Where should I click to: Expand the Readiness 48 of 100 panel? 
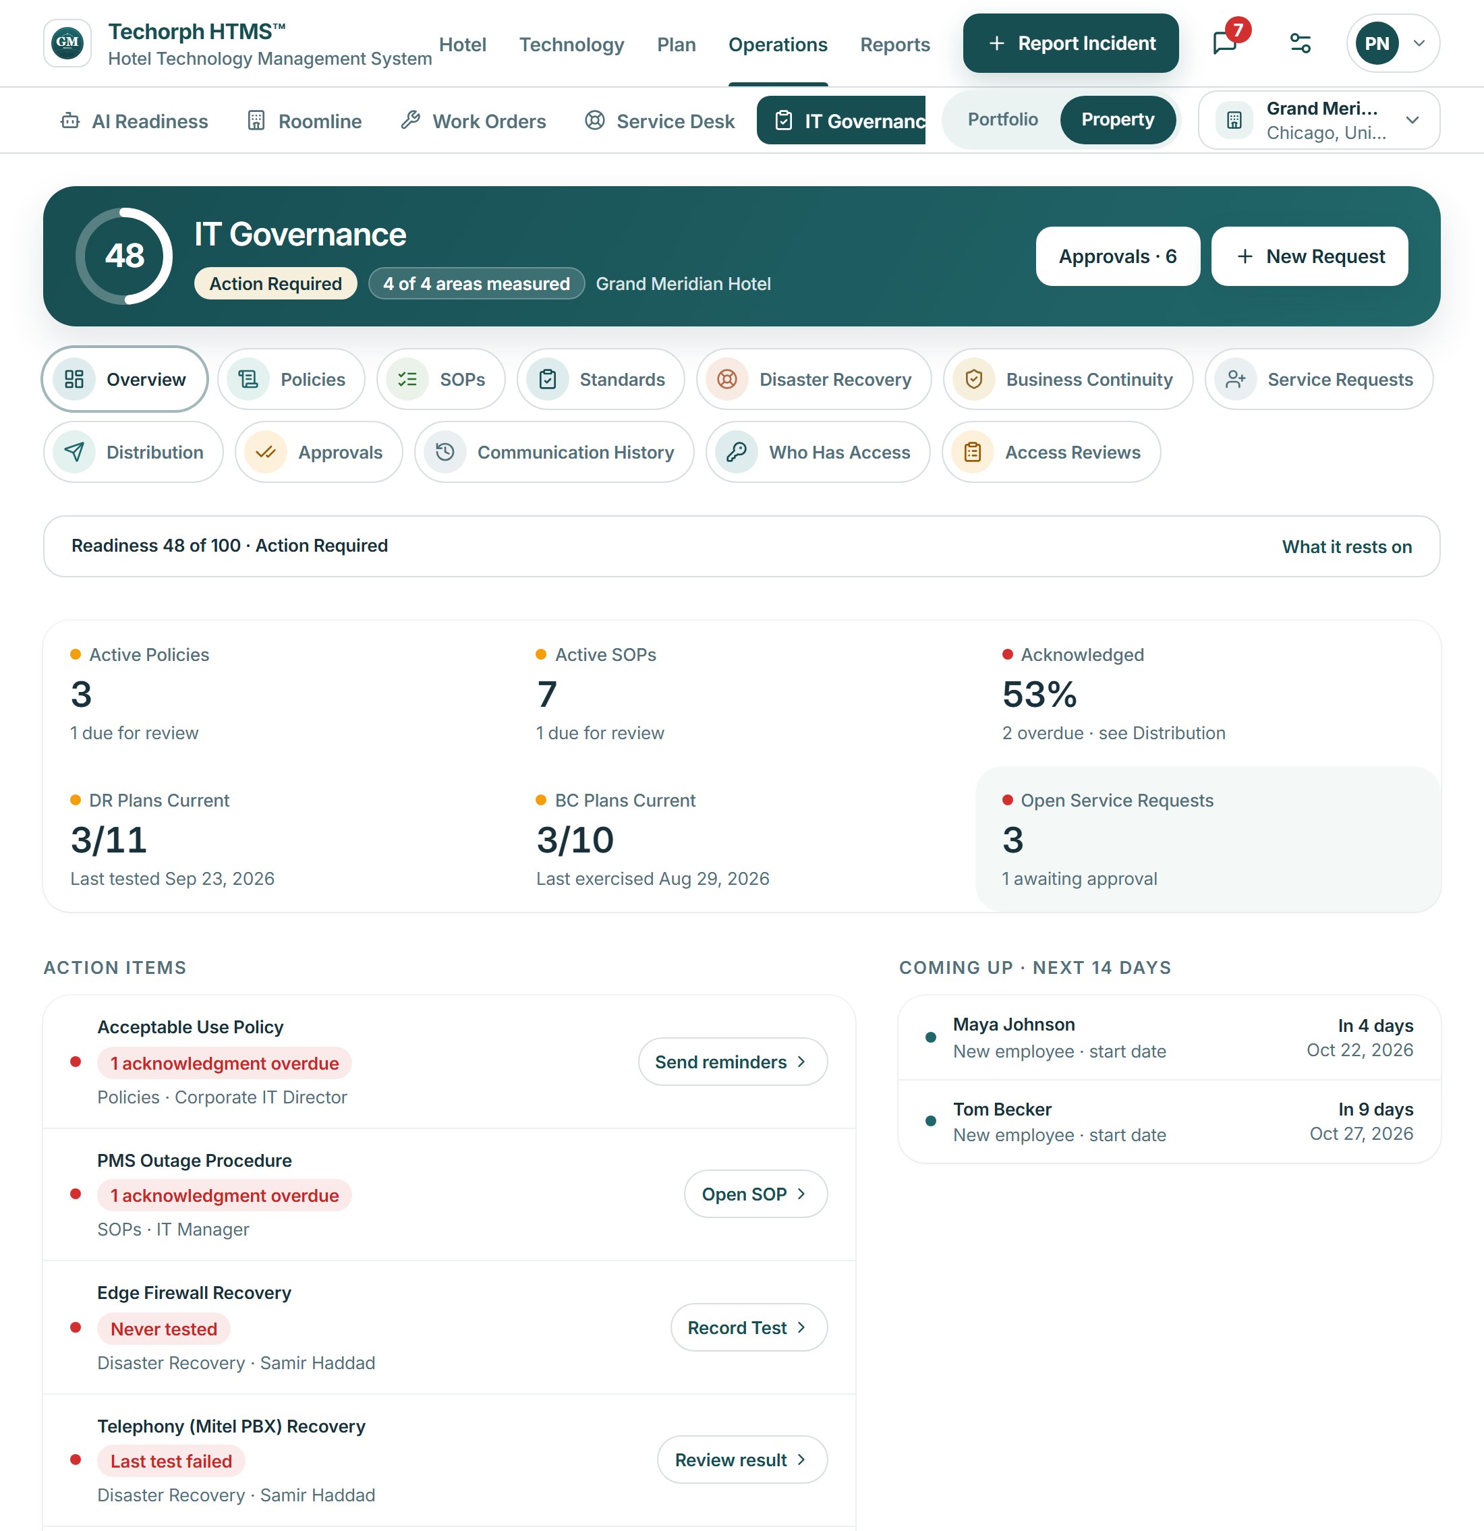(741, 546)
